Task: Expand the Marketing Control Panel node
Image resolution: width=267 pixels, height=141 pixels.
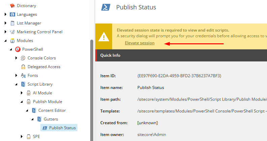Action: click(x=5, y=32)
